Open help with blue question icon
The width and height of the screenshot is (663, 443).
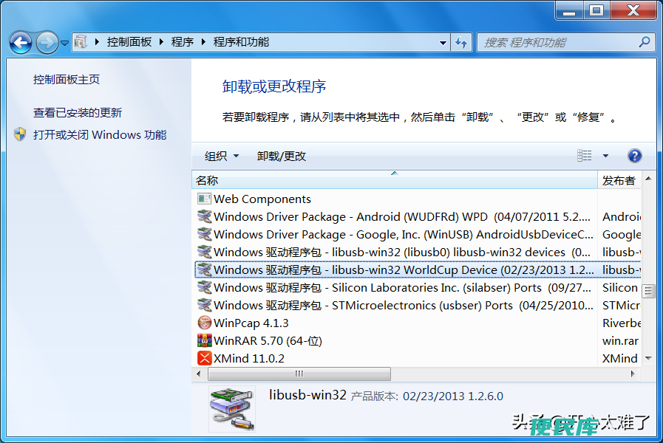click(634, 156)
